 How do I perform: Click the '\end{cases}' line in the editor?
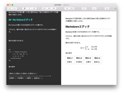pyautogui.click(x=16, y=58)
